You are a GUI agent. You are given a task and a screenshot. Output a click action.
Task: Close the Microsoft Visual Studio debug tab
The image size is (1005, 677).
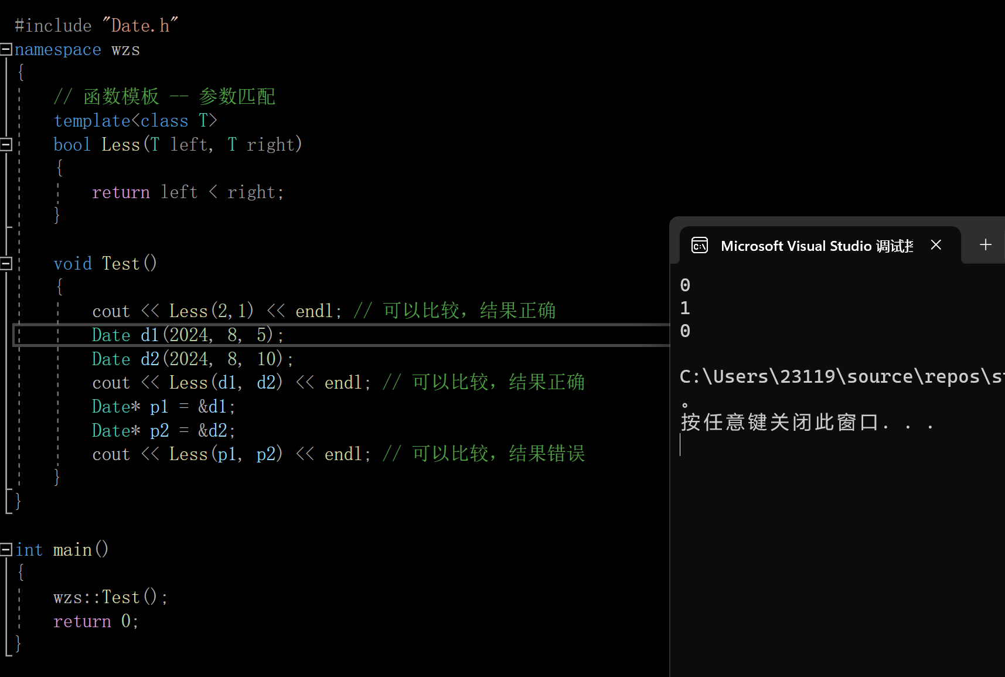(x=936, y=245)
